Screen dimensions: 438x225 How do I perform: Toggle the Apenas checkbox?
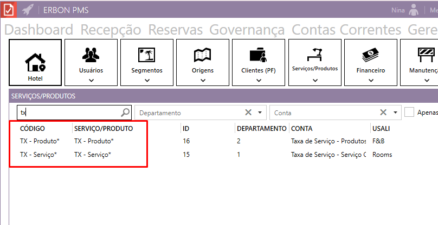point(410,112)
